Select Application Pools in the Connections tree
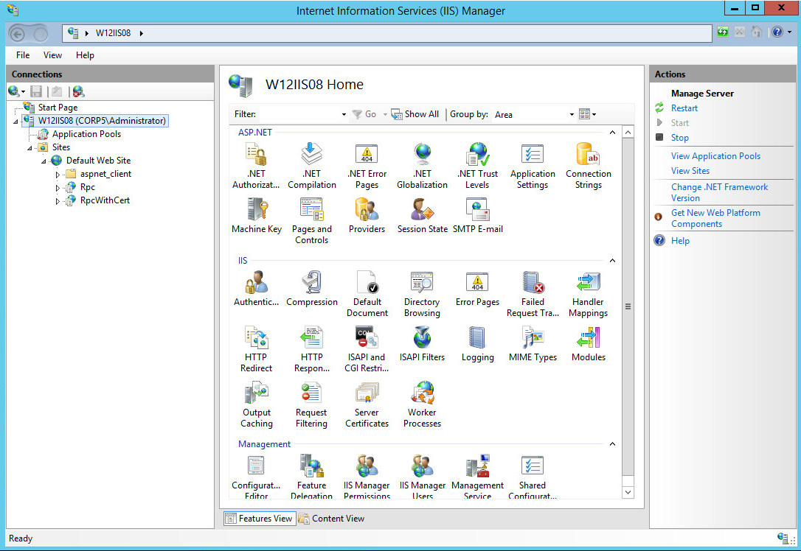Screen dimensions: 801x551 (x=86, y=134)
